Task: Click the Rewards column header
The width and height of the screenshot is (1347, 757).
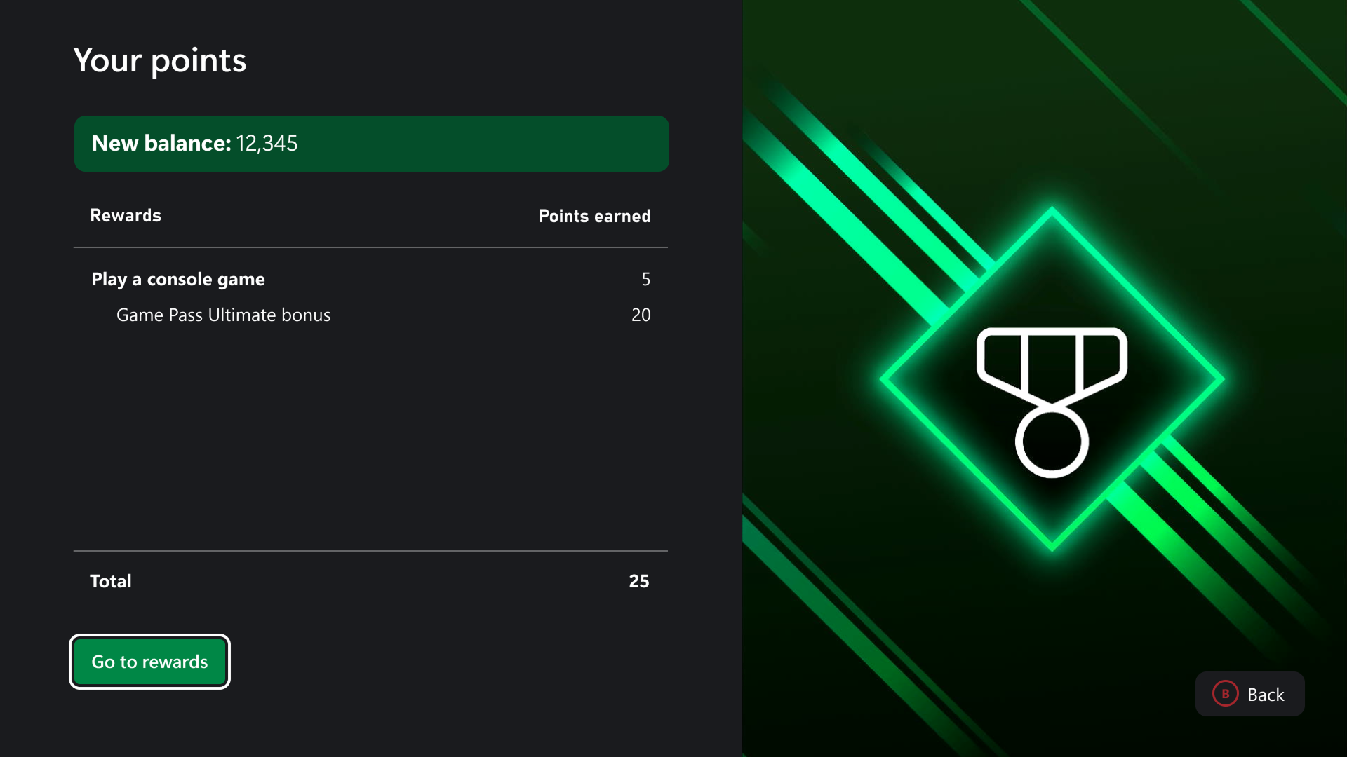Action: [126, 216]
